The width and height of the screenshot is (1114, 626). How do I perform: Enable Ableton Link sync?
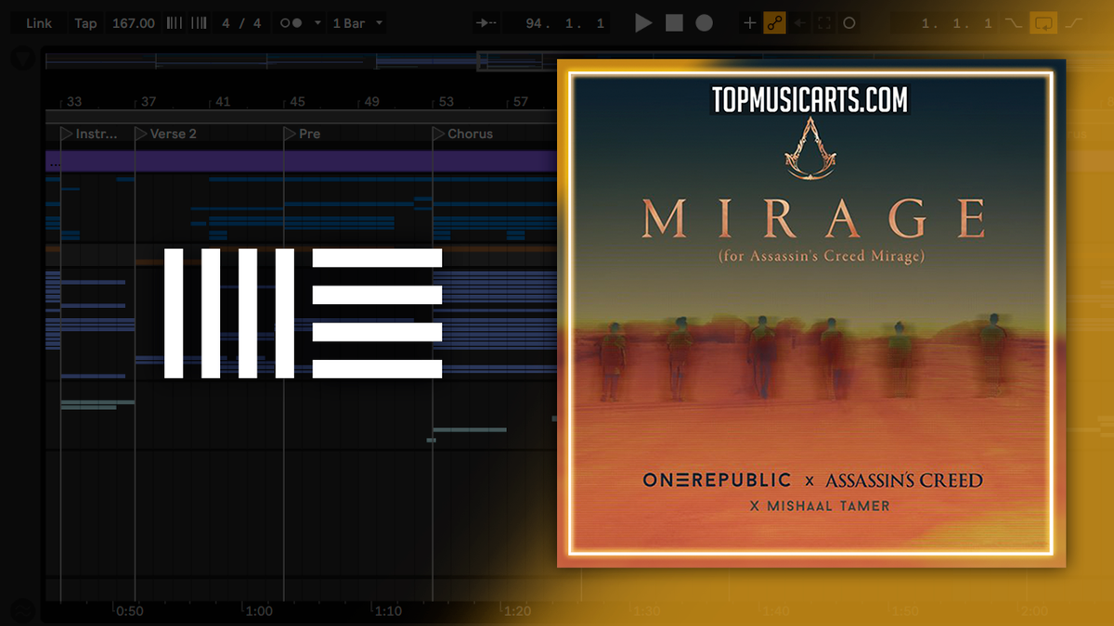[x=37, y=22]
